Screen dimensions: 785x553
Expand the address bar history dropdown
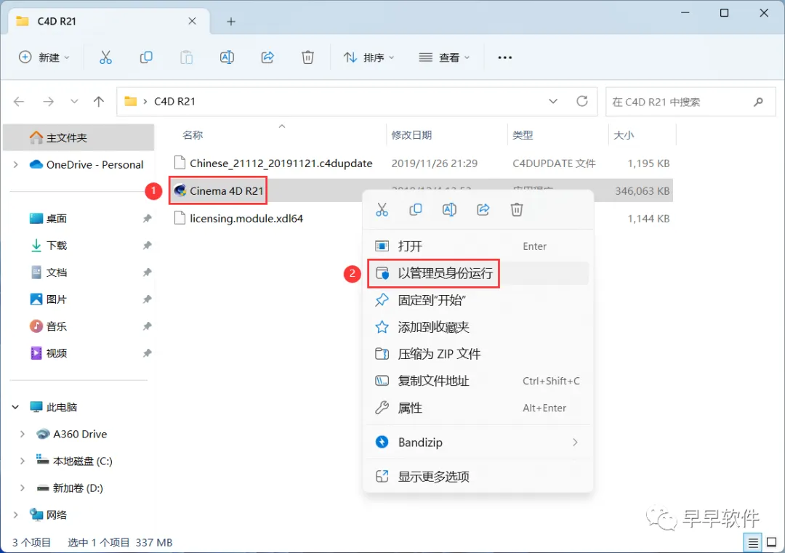tap(553, 101)
